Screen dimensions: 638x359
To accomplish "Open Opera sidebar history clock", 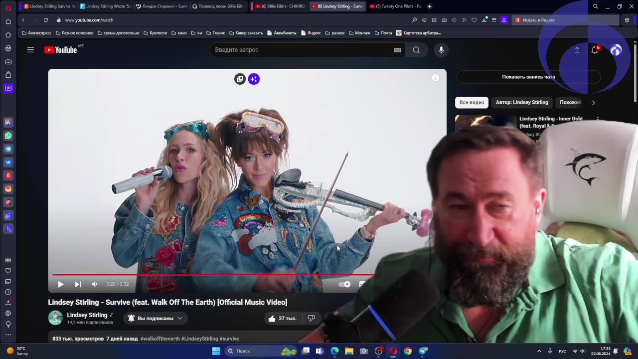I will coord(8,292).
